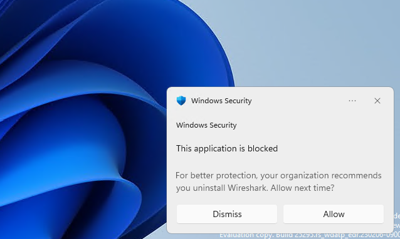Click blank toast area below blocked heading
Image resolution: width=400 pixels, height=239 pixels.
(x=280, y=162)
